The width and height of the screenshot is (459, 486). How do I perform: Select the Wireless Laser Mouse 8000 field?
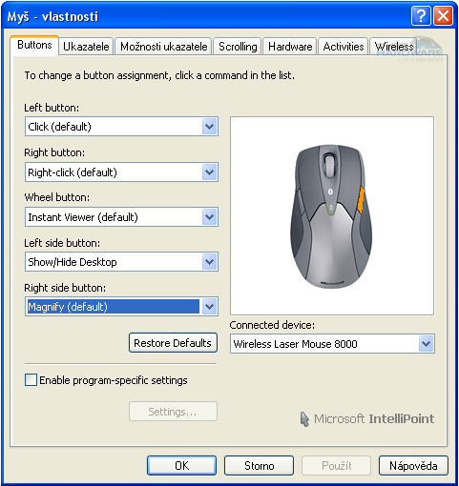(332, 344)
